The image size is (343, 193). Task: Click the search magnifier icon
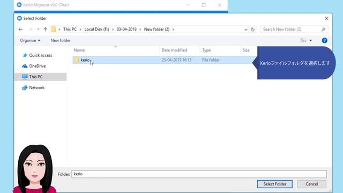[324, 29]
